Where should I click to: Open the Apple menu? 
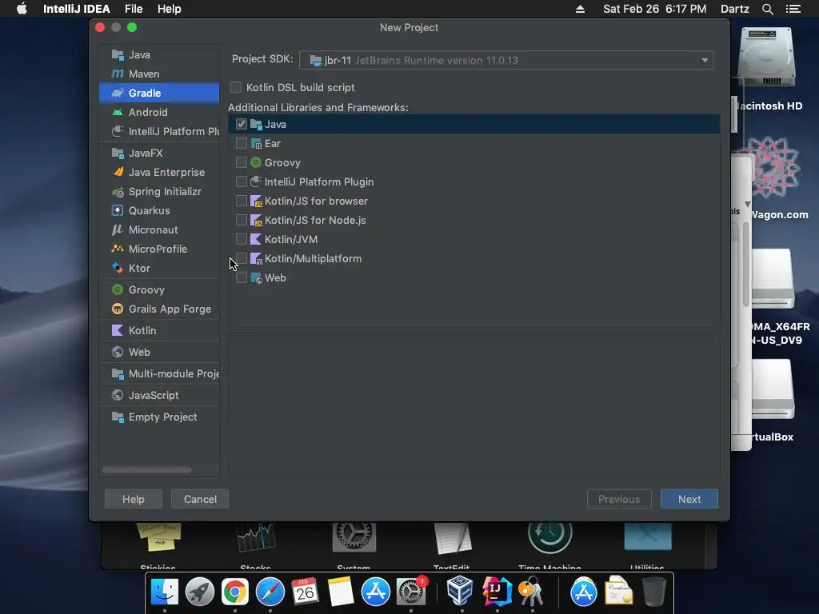click(x=22, y=9)
